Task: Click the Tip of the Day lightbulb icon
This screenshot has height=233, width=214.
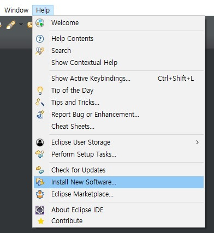Action: [x=40, y=91]
